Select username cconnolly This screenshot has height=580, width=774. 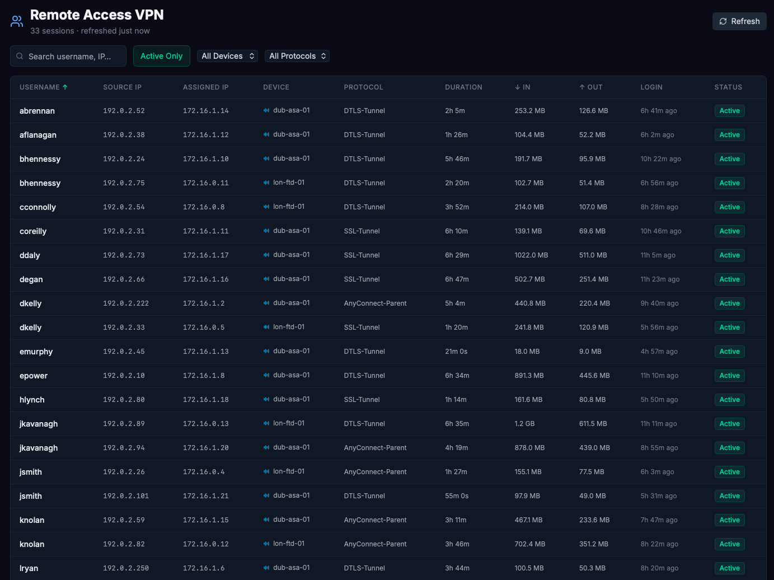coord(37,207)
